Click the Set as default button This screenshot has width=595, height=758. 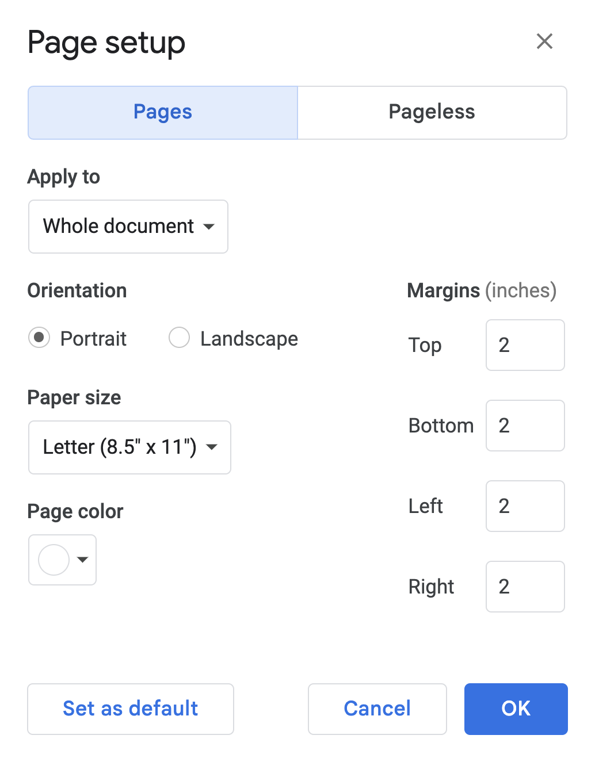coord(131,709)
